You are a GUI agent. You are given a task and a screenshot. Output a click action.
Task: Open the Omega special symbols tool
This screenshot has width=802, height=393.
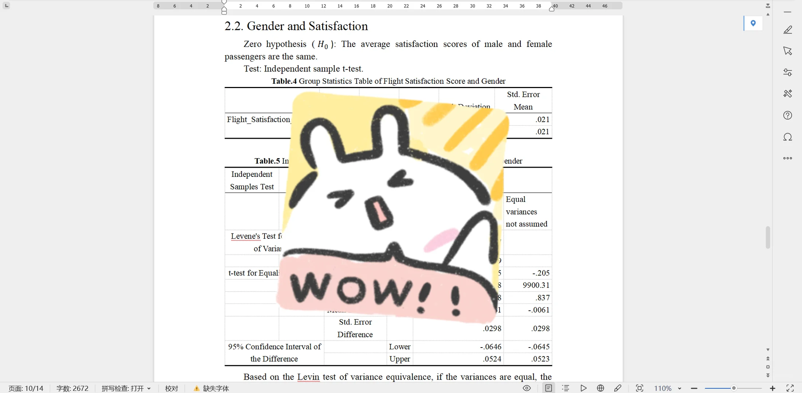click(787, 137)
